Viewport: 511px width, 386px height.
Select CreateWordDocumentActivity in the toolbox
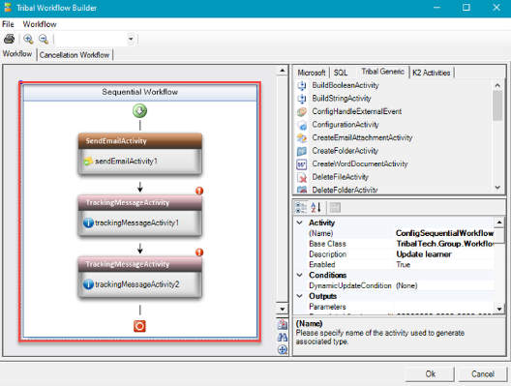[360, 163]
